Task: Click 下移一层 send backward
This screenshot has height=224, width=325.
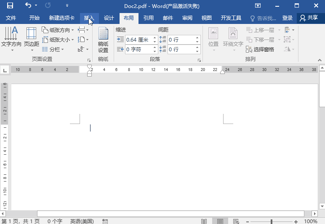Action: [260, 40]
